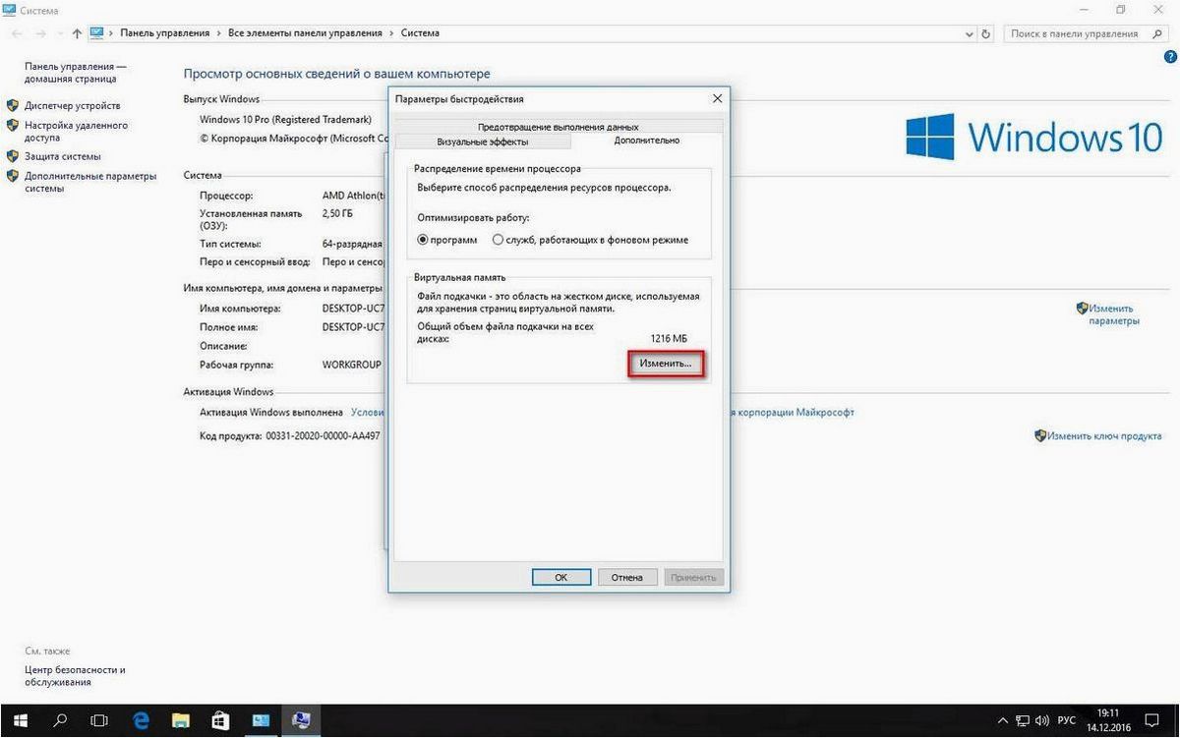Maximize the Система window
The image size is (1180, 738).
[x=1120, y=10]
